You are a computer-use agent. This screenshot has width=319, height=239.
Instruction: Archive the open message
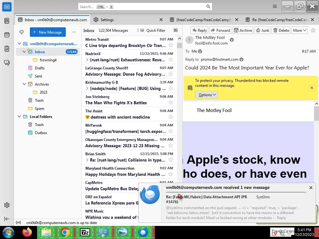(x=243, y=30)
